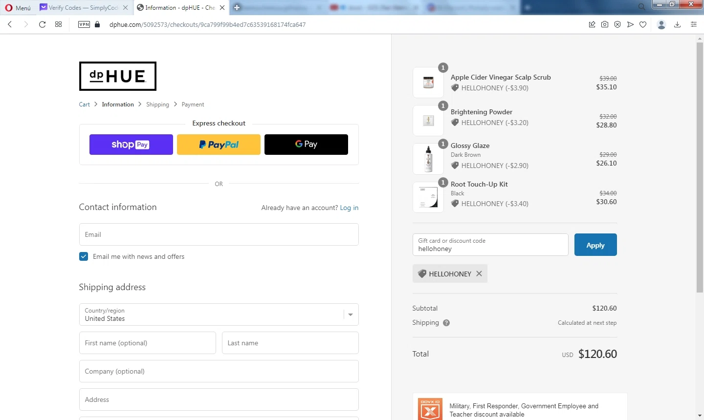Screen dimensions: 704x420
Task: Open the edit/share page icon
Action: pyautogui.click(x=592, y=24)
